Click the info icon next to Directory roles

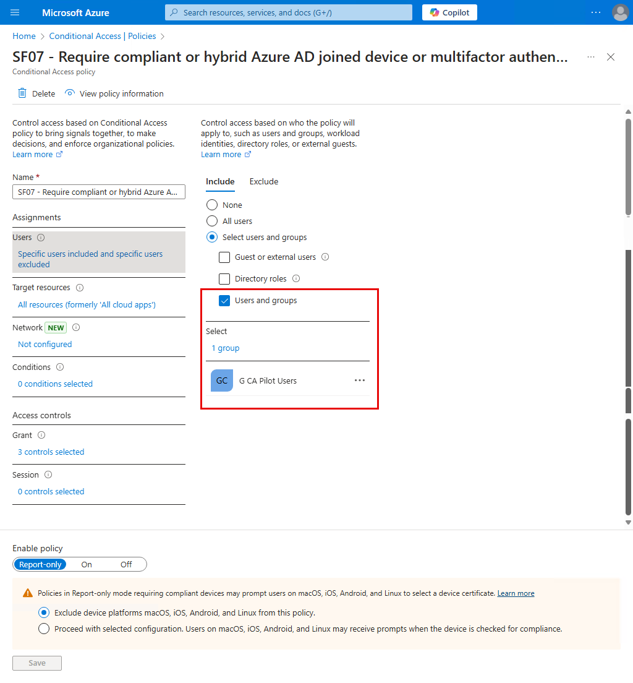point(296,278)
